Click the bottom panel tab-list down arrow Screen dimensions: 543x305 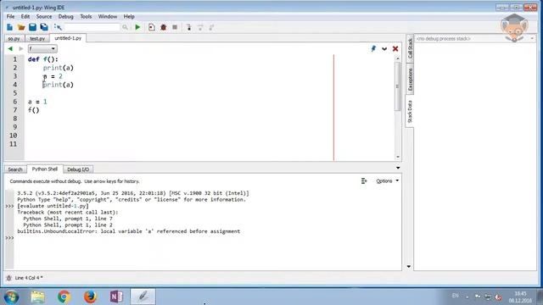[398, 168]
